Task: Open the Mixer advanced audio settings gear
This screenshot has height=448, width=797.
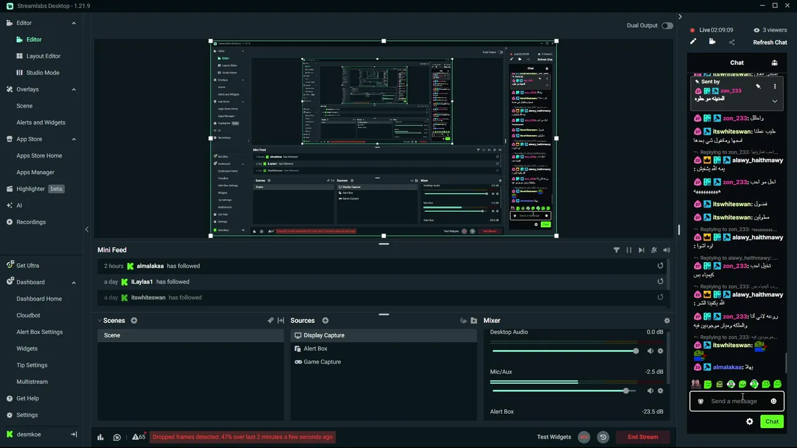Action: click(x=667, y=320)
